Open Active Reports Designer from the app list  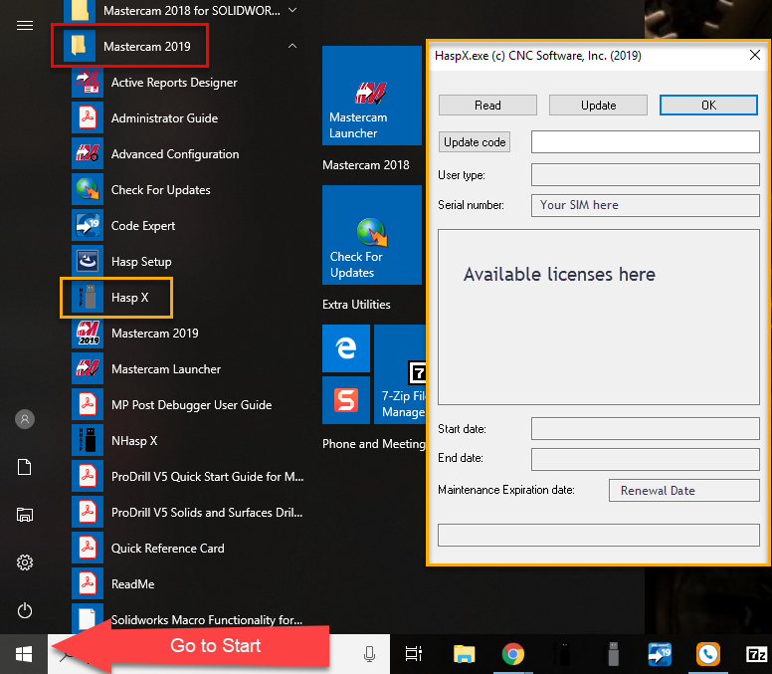(x=187, y=83)
